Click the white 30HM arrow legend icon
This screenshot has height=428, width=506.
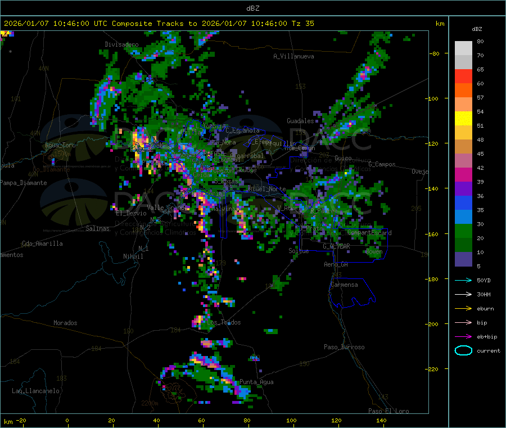(463, 294)
